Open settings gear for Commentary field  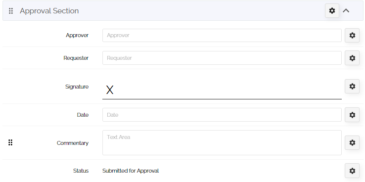(x=352, y=142)
